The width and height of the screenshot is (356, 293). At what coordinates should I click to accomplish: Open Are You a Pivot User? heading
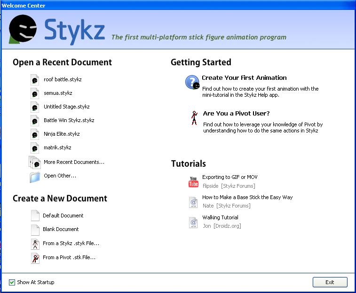click(x=236, y=113)
